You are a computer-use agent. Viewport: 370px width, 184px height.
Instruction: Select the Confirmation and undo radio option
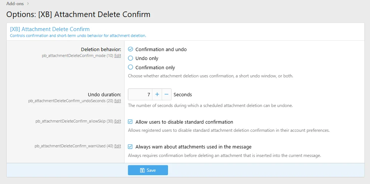click(131, 49)
